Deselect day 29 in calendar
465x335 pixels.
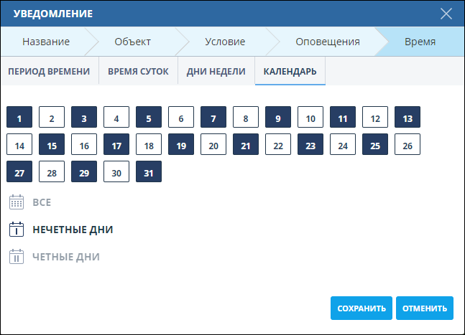coord(84,171)
